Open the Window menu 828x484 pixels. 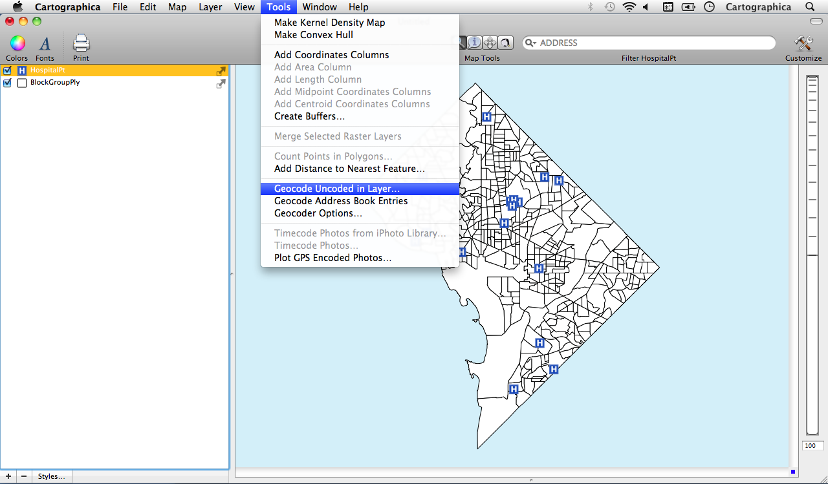point(319,7)
